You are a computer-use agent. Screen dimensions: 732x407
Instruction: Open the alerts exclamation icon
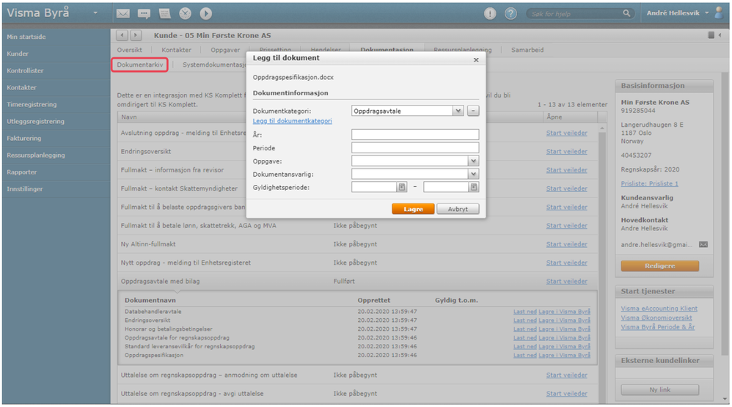(x=490, y=13)
